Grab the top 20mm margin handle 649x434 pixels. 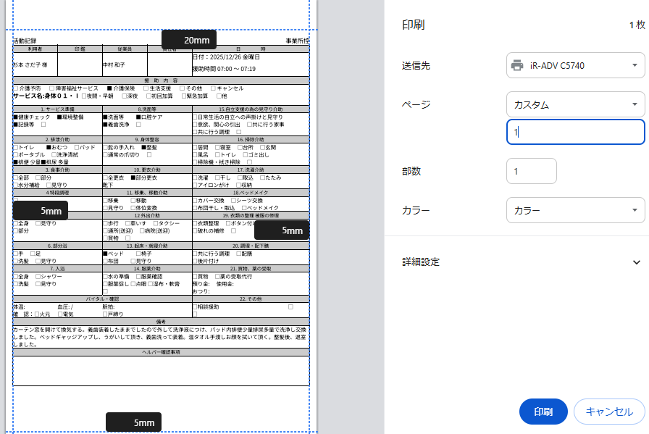tap(188, 40)
